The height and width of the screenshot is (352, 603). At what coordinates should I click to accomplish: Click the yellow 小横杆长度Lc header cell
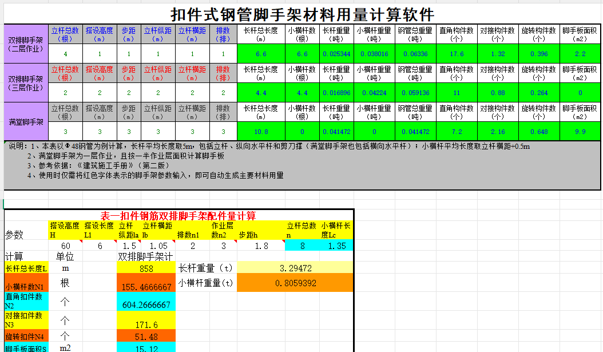(x=336, y=230)
